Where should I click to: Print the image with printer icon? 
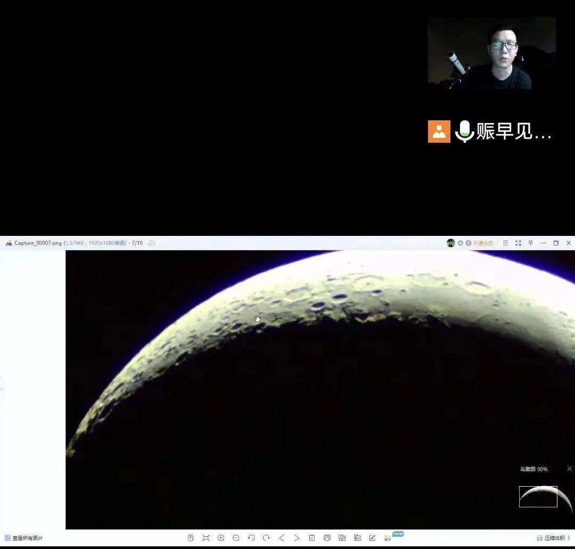point(327,538)
